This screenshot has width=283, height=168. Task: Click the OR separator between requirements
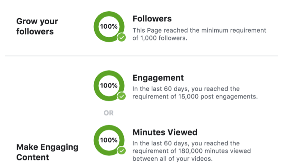(109, 113)
